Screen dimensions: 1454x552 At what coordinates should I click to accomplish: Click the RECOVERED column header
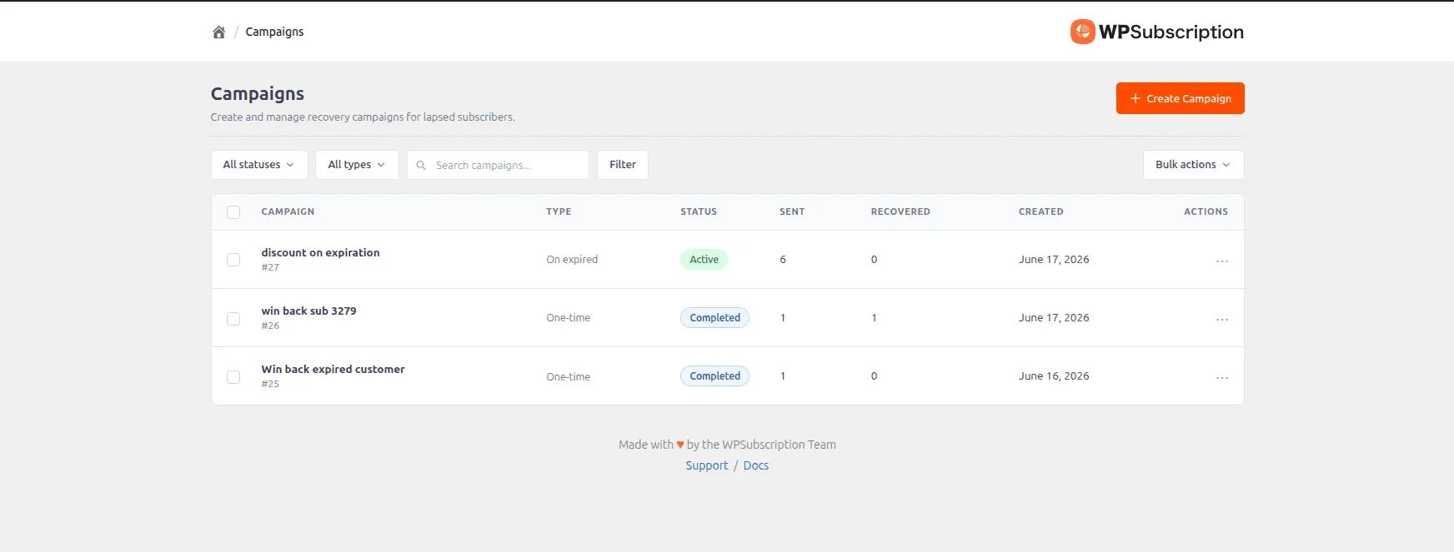[900, 211]
